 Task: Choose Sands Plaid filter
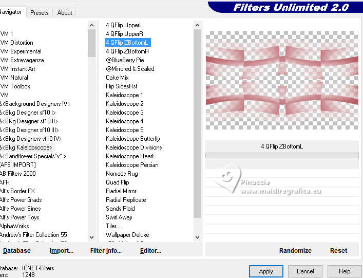tap(120, 209)
